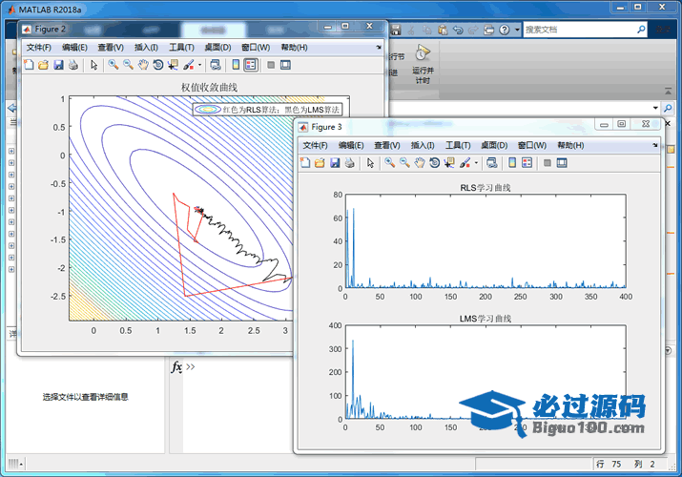Click Paste icon in MATLAB quick access toolbar
The image size is (682, 477).
point(443,30)
